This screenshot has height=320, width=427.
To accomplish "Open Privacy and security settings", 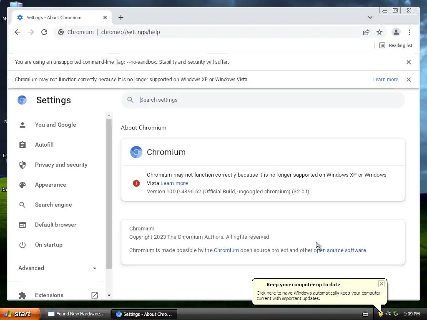I will [x=61, y=165].
